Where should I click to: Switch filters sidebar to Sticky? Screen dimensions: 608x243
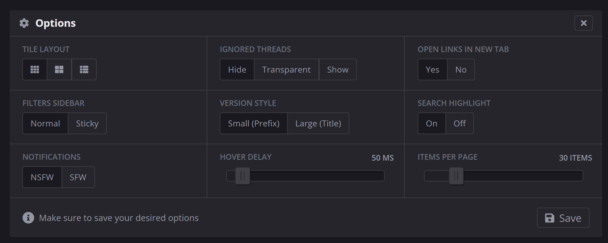87,123
